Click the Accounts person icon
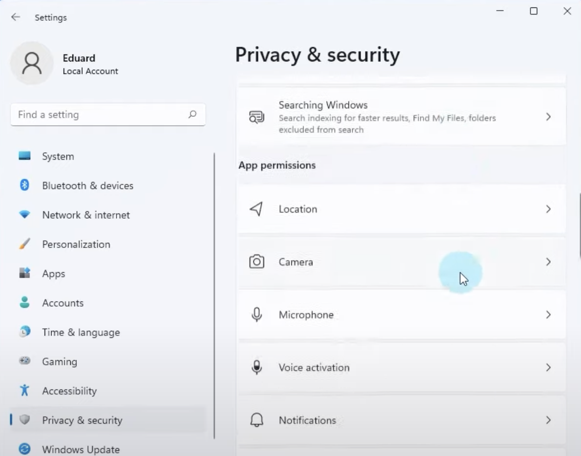Screen dimensions: 581x456 (x=25, y=302)
